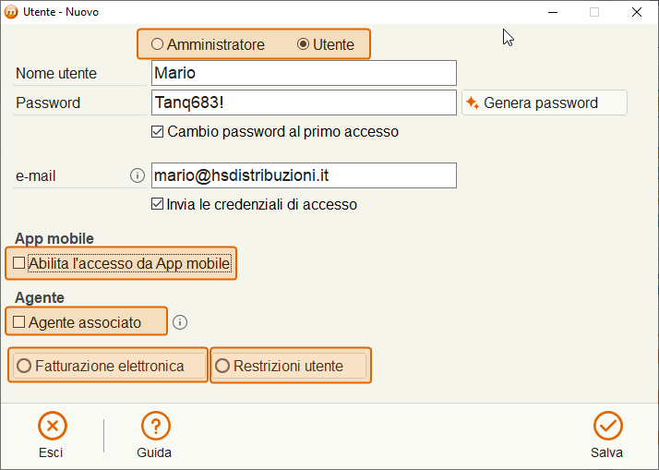Expand the Restrizioni utente section
The image size is (659, 470).
pyautogui.click(x=290, y=366)
